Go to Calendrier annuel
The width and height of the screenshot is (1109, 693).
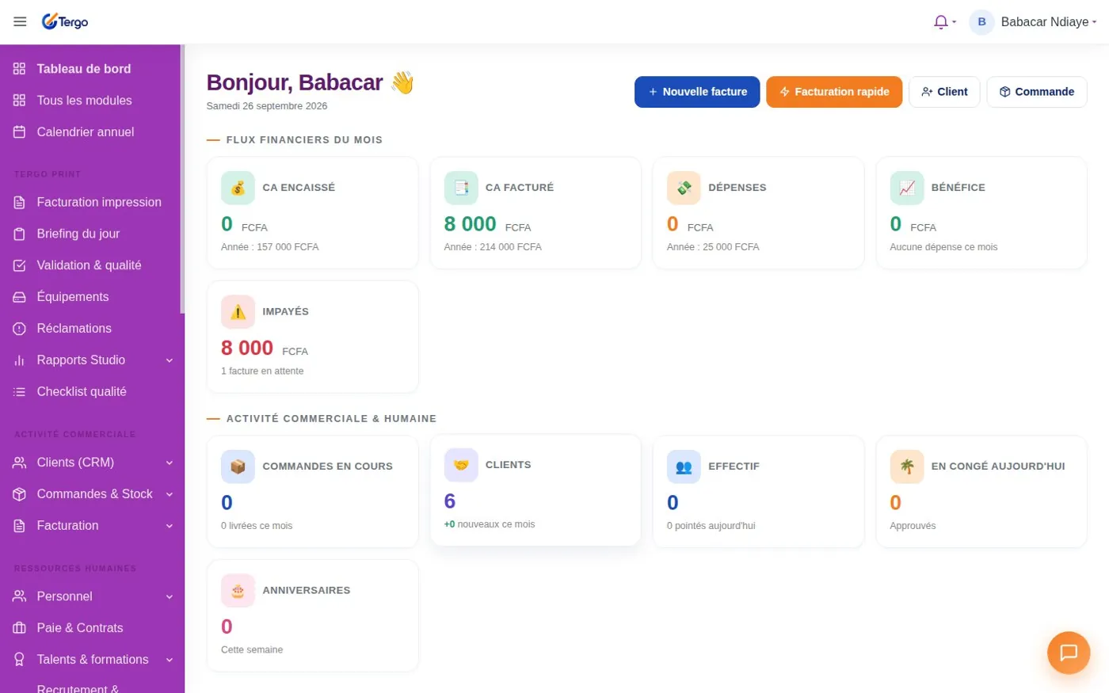(86, 132)
